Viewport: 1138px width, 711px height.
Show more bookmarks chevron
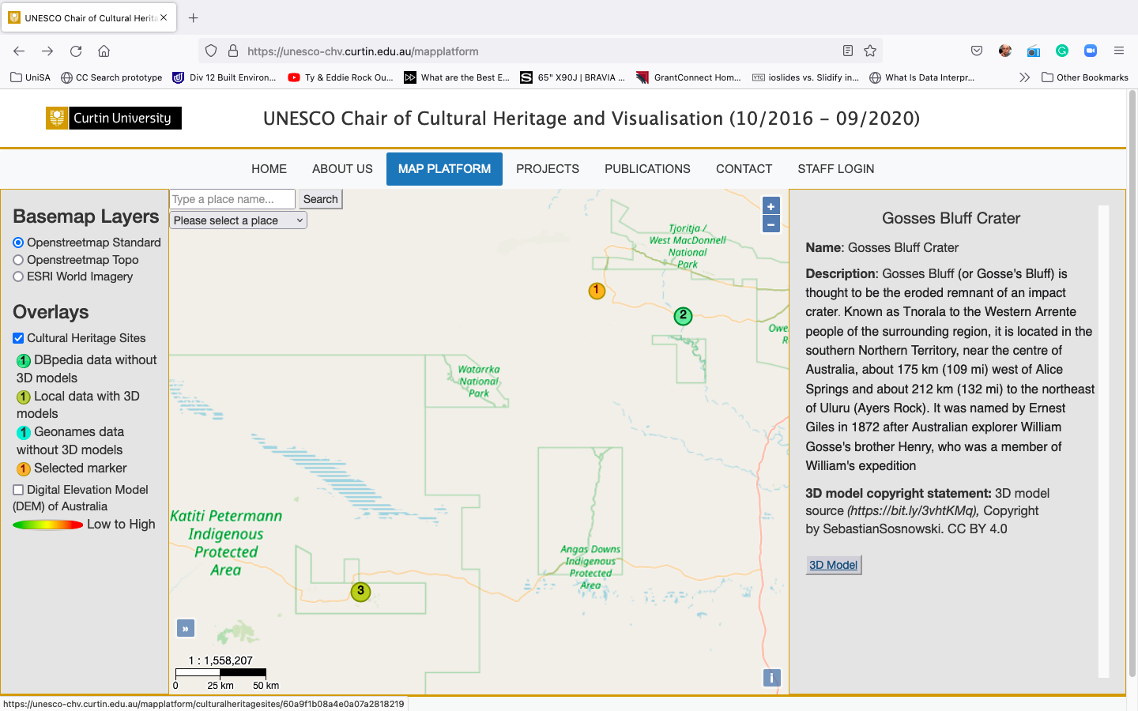pos(1024,77)
